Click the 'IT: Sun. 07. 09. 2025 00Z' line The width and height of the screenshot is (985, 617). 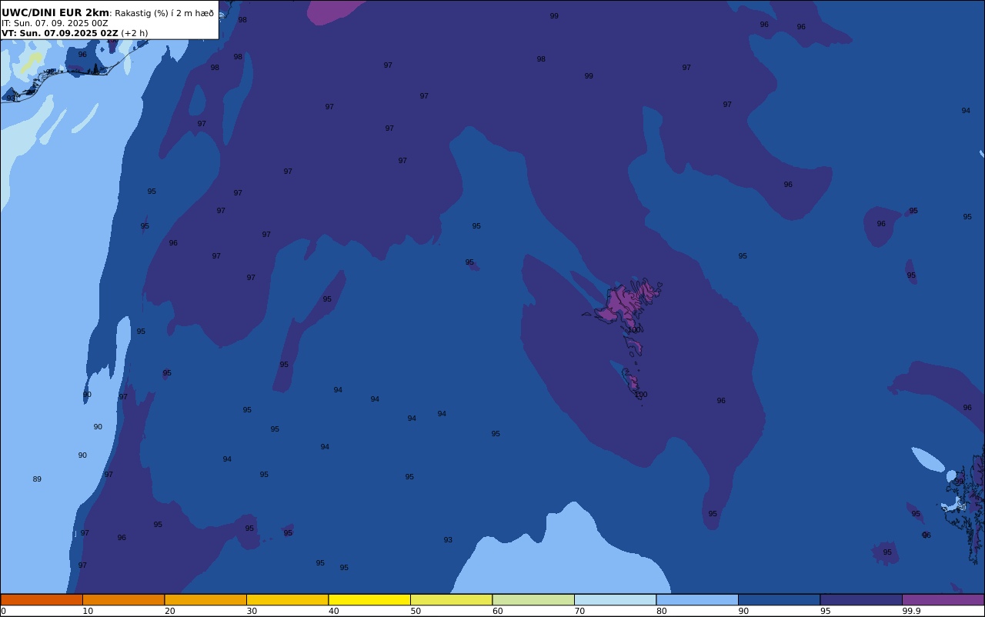click(x=55, y=23)
